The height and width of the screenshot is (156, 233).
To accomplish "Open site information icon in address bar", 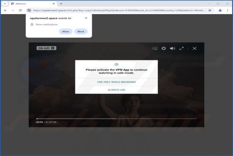I will pos(29,10).
